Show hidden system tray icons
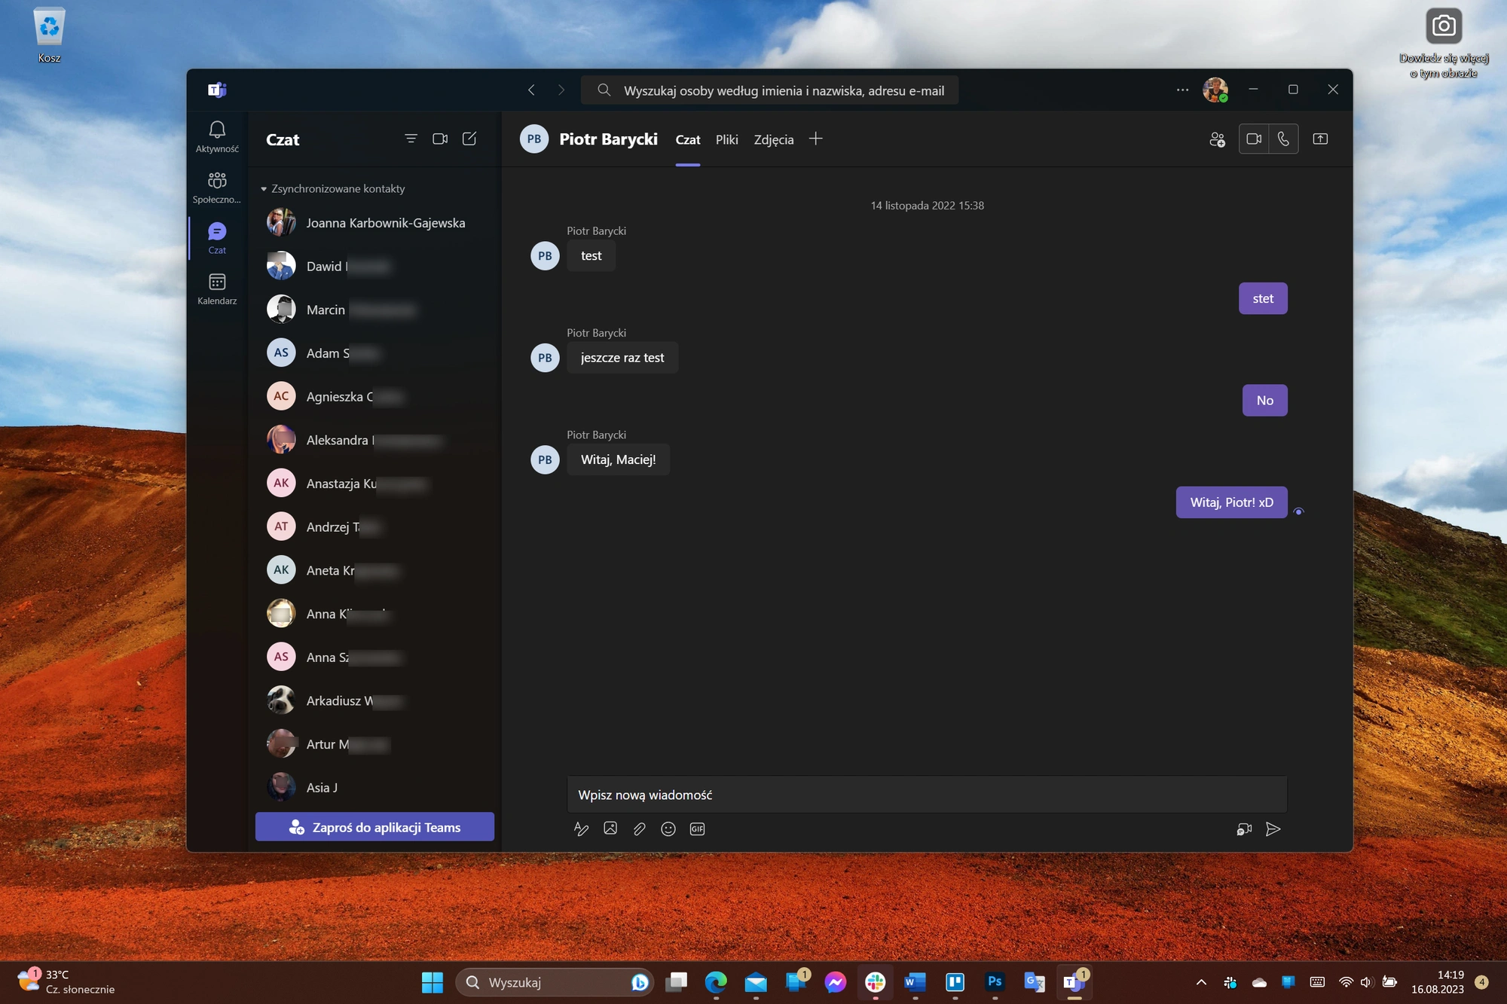This screenshot has width=1507, height=1004. click(1201, 982)
